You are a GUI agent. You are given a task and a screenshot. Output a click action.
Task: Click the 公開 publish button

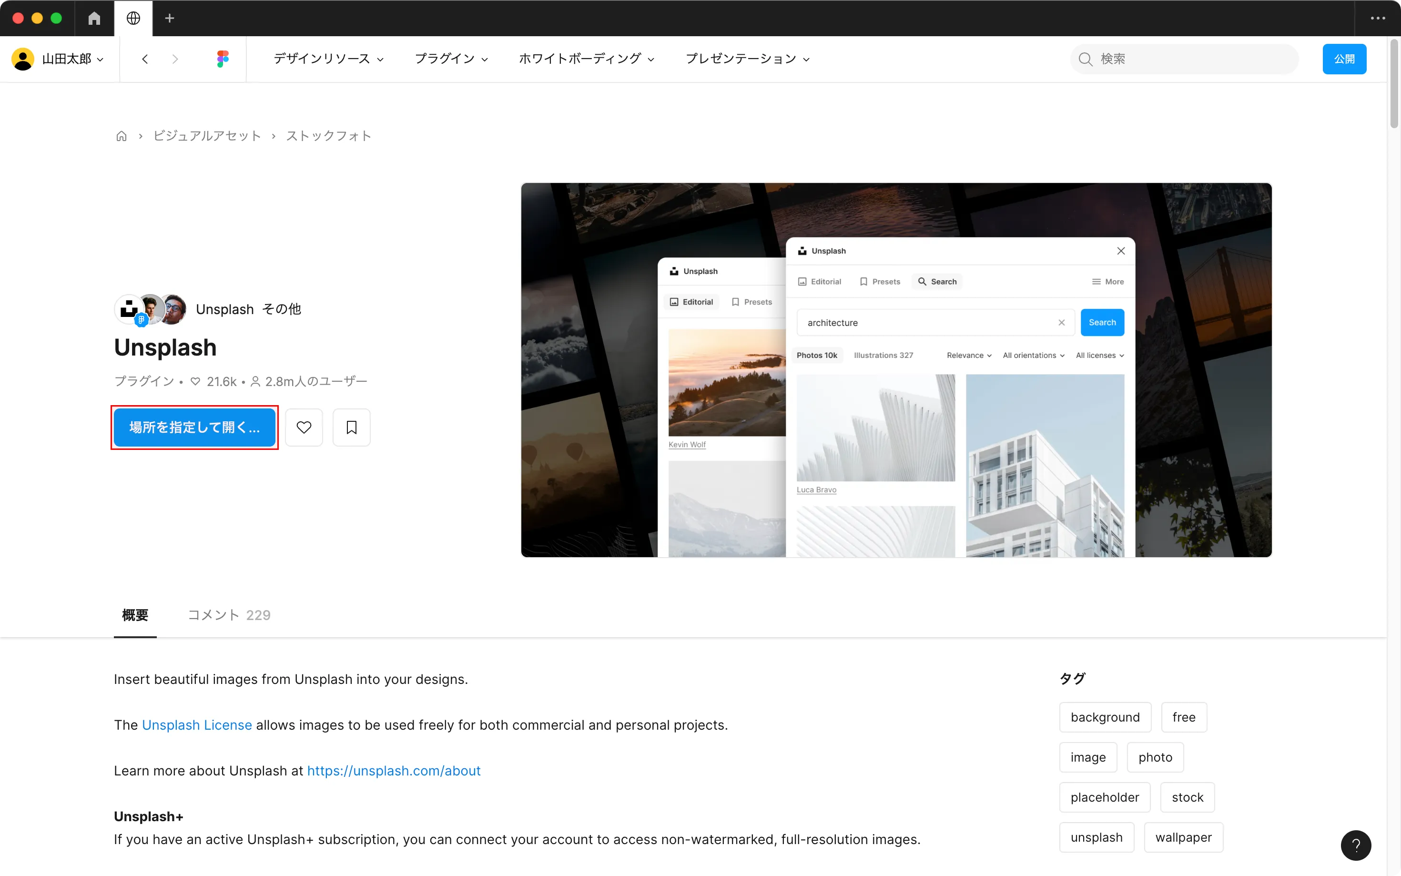click(x=1344, y=59)
